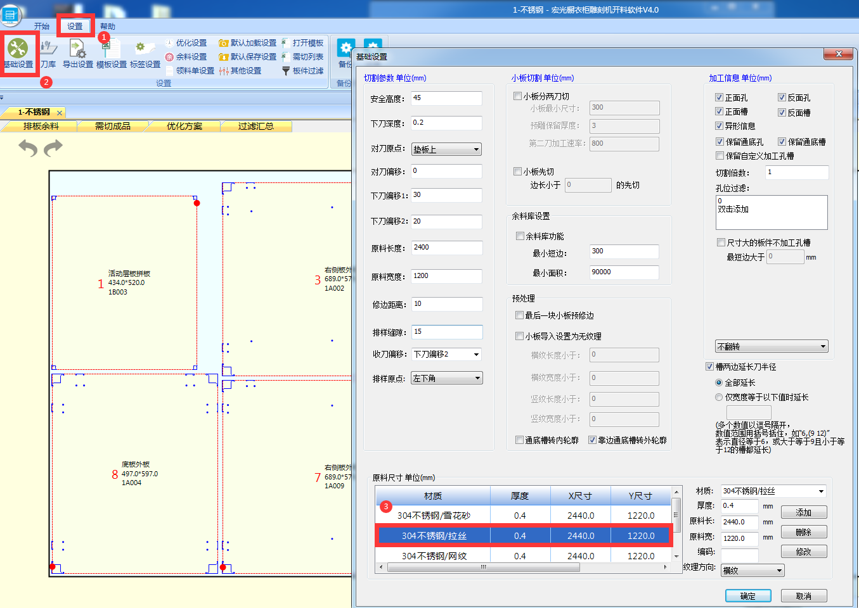Click 需切列表 in the ribbon
The image size is (859, 608).
[x=302, y=57]
